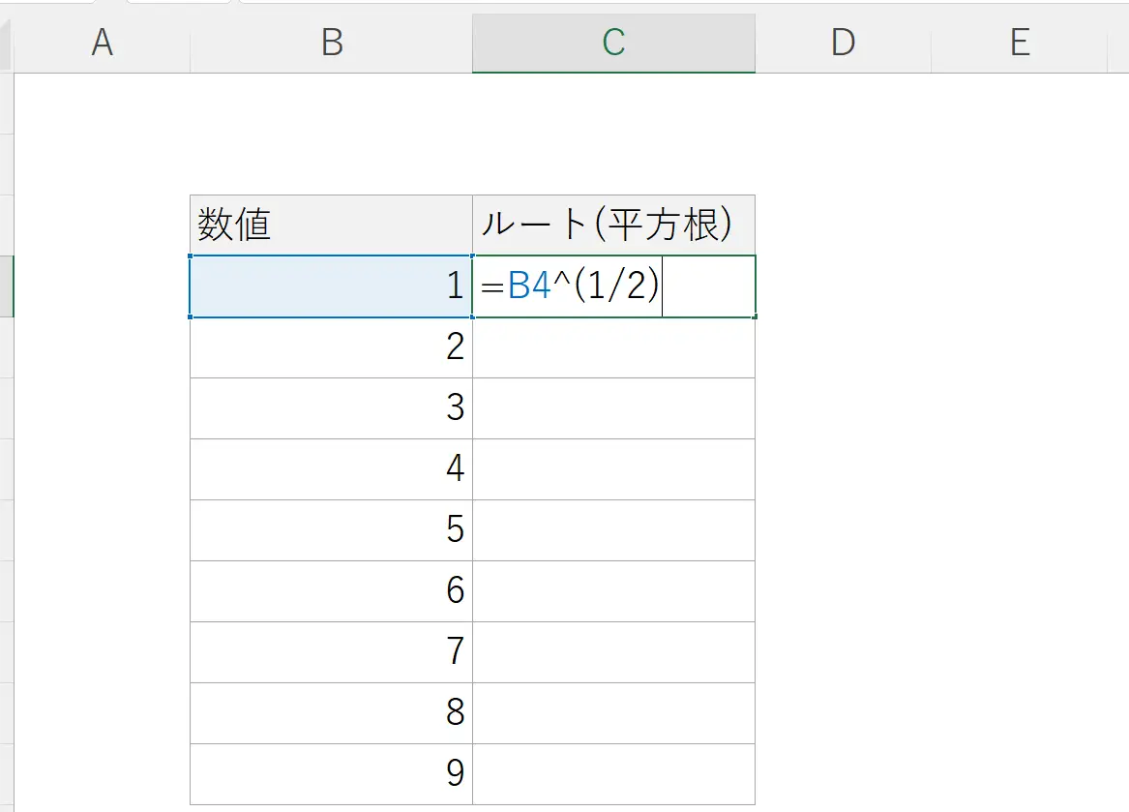The height and width of the screenshot is (812, 1129).
Task: Click the "ルート(平方根)" header cell
Action: [x=613, y=226]
